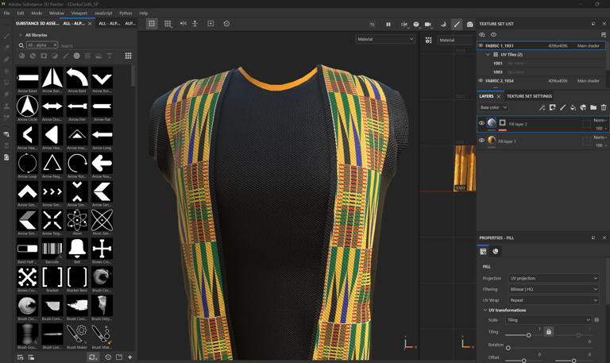Filter assets by text/font icon
This screenshot has height=363, width=610.
point(110,56)
